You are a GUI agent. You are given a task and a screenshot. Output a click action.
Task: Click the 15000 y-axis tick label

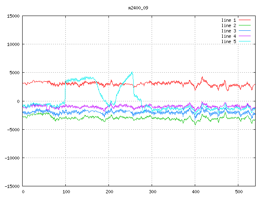tap(13, 16)
